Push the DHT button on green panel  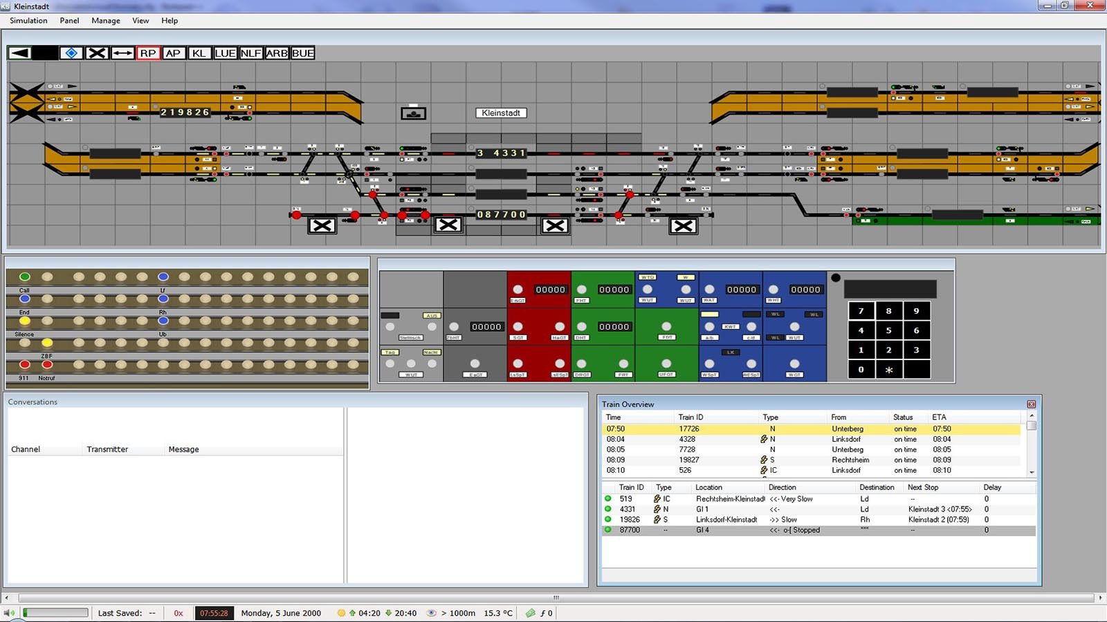[x=582, y=327]
